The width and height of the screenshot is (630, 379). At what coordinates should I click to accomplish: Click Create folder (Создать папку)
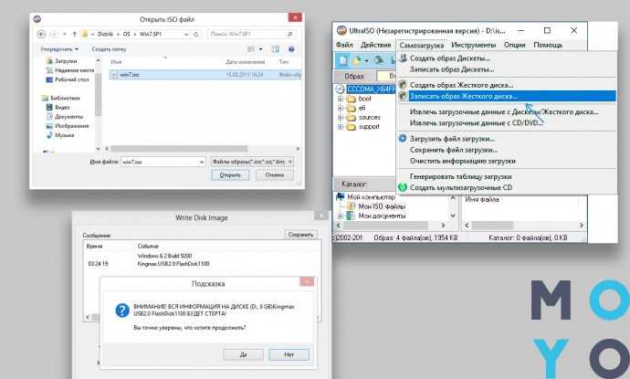click(109, 49)
